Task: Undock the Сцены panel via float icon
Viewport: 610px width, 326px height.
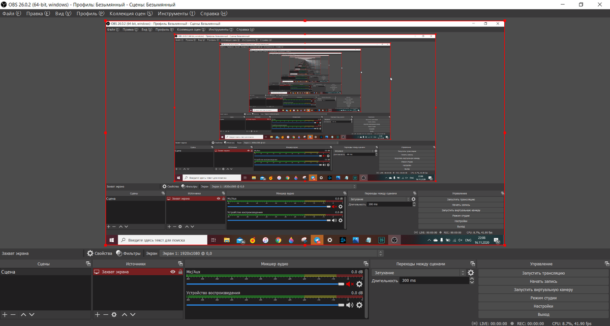Action: [88, 264]
